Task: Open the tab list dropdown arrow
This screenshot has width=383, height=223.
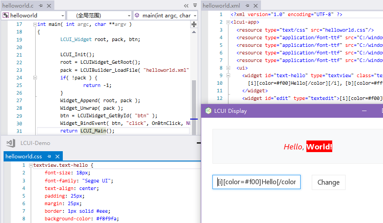Action: tap(195, 5)
